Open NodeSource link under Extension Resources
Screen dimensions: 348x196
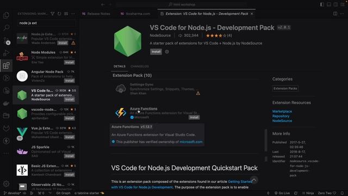(282, 121)
